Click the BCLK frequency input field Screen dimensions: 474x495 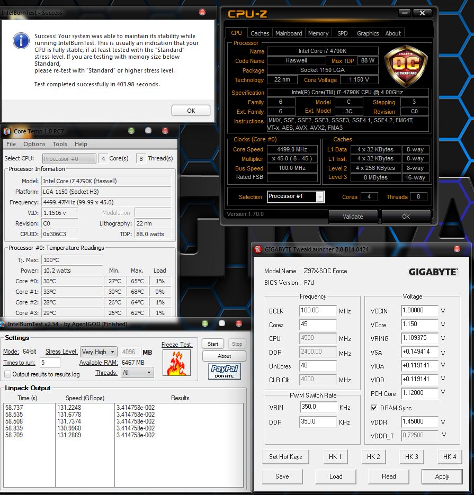click(x=318, y=310)
